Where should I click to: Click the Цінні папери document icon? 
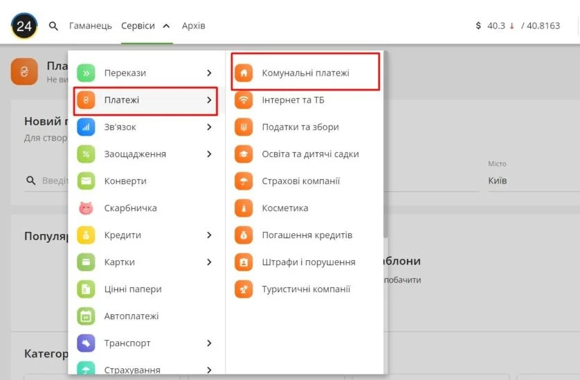86,289
